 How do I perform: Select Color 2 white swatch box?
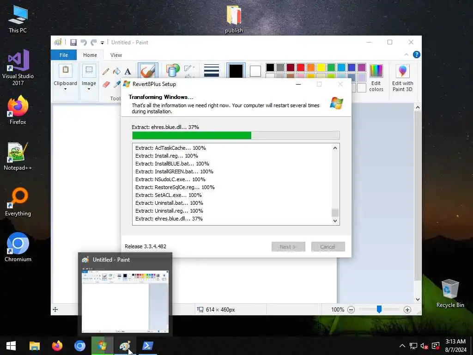tap(255, 71)
